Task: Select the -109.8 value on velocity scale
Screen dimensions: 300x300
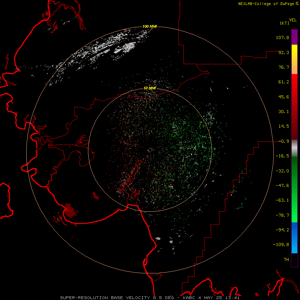Action: click(281, 245)
